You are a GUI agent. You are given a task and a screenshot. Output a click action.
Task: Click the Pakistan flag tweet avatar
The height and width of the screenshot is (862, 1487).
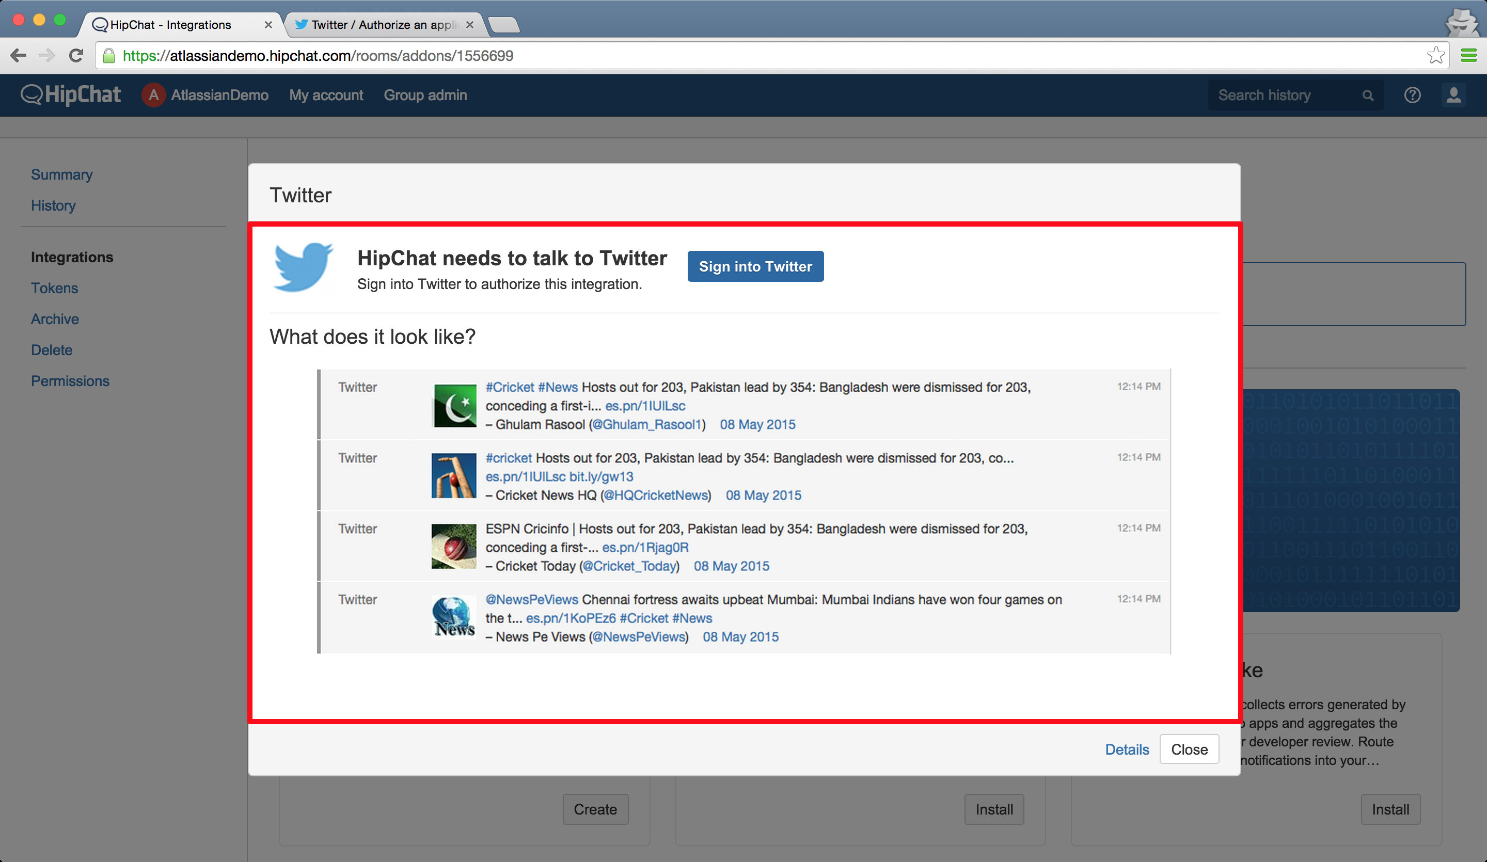[x=454, y=406]
